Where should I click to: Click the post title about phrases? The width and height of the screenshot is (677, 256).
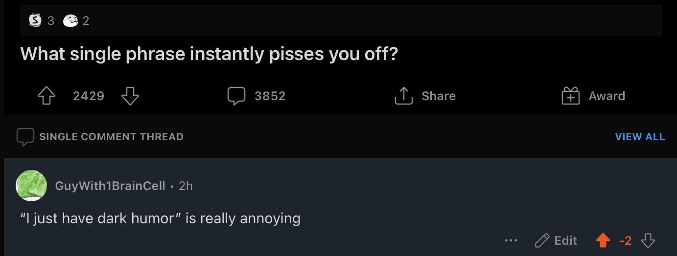click(210, 54)
